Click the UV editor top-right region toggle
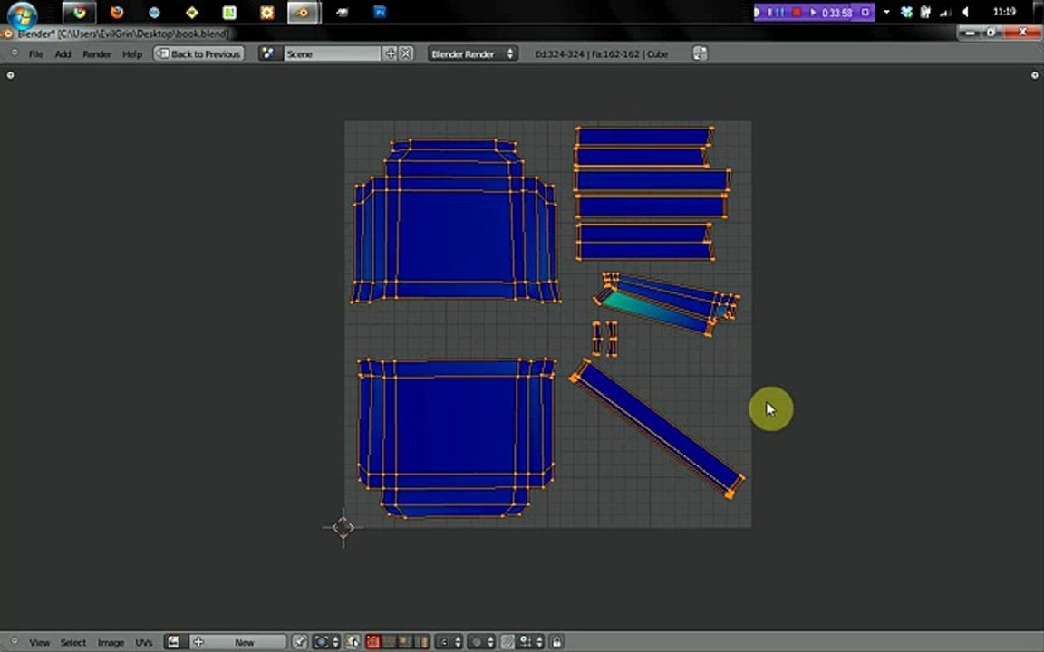 tap(1034, 75)
